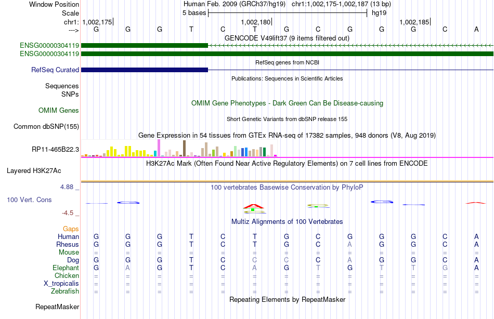Click the GENCODE V49lift37 track title
The image size is (494, 319).
click(x=287, y=38)
